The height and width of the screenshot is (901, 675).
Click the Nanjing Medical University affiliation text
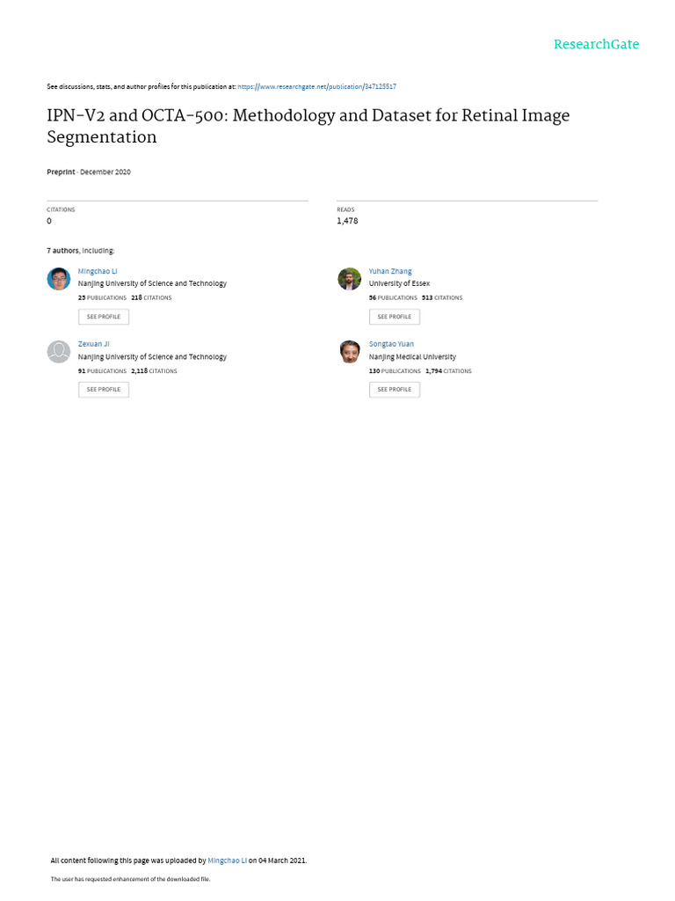coord(412,356)
